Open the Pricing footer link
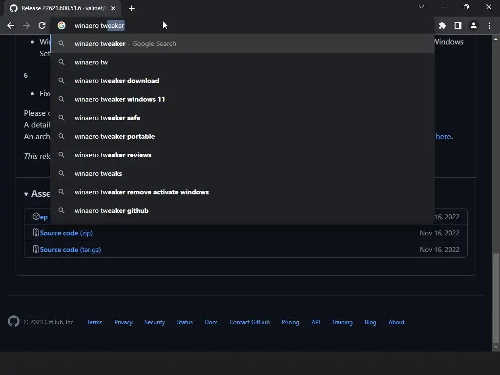Image resolution: width=500 pixels, height=375 pixels. tap(291, 322)
